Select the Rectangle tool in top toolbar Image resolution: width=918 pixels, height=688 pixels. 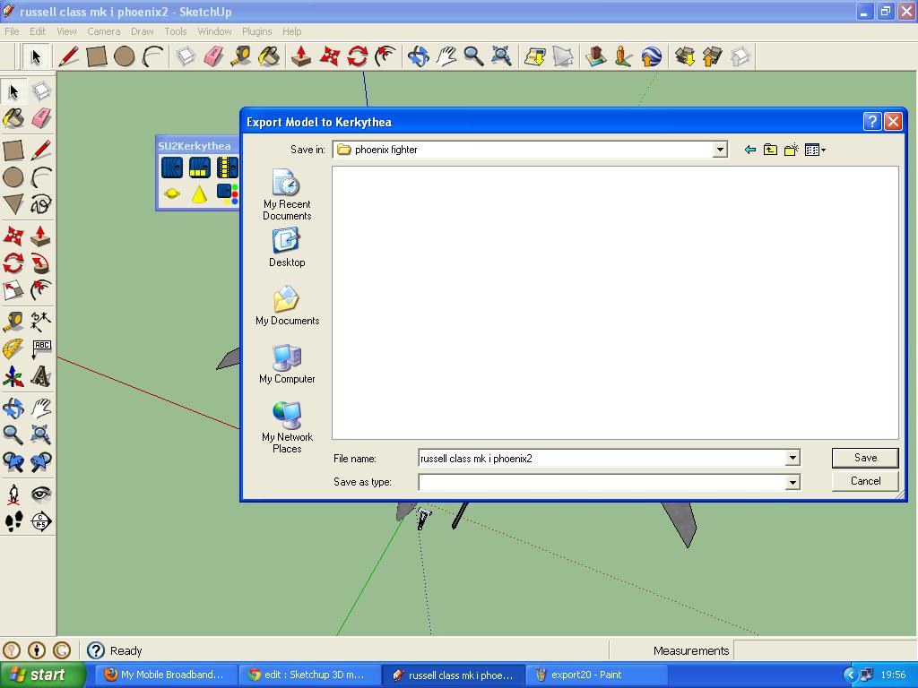click(x=97, y=56)
